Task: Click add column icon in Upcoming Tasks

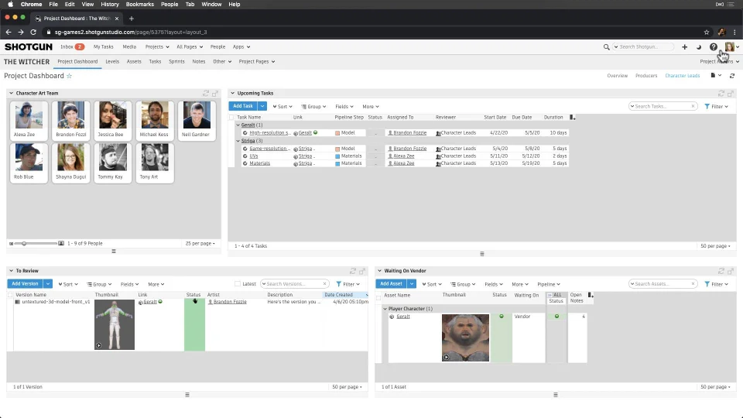Action: point(573,117)
